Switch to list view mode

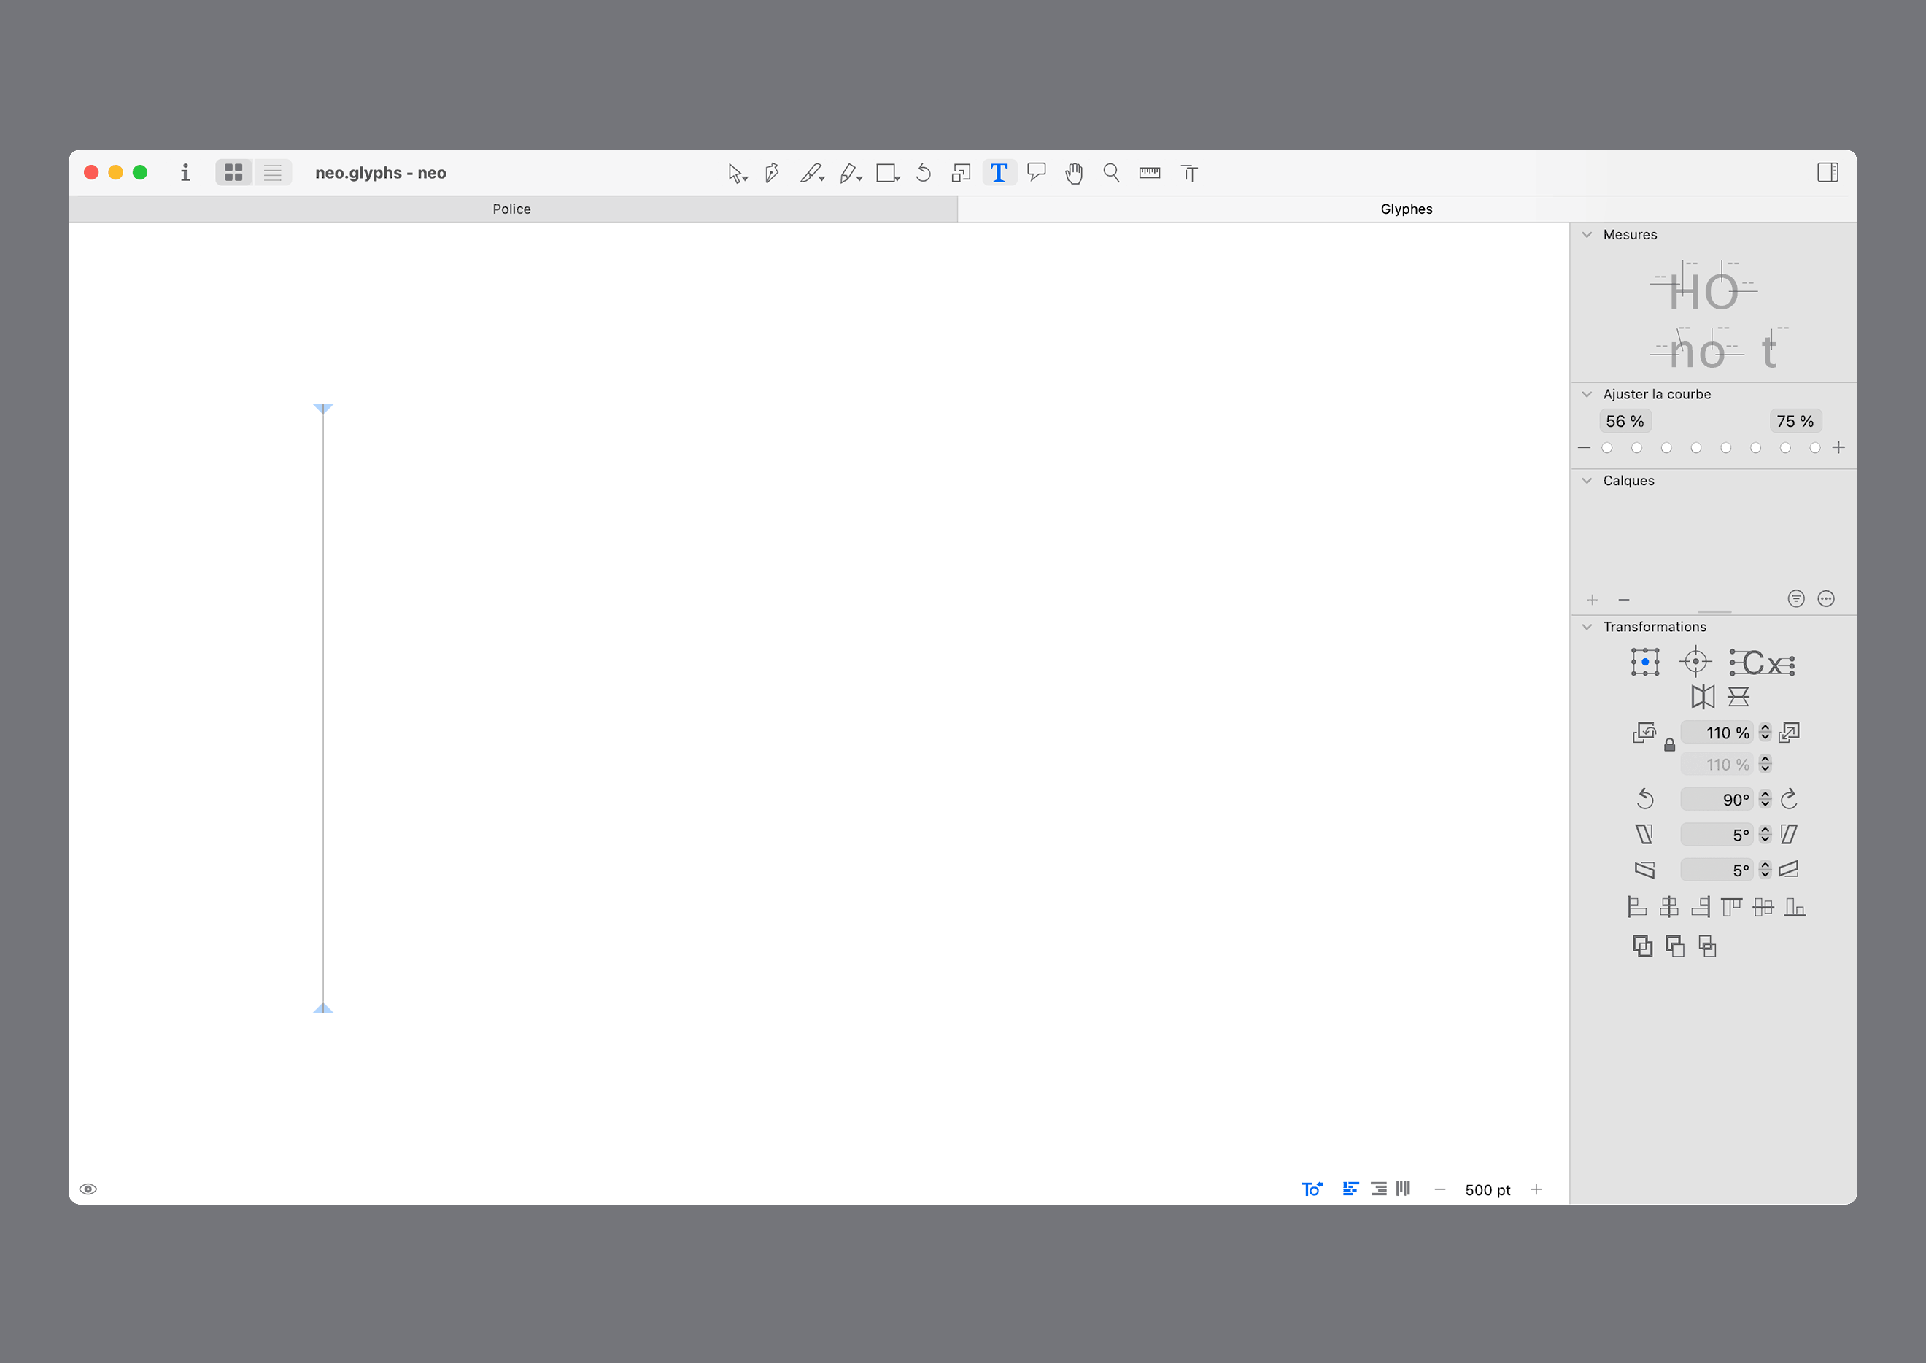pyautogui.click(x=273, y=173)
